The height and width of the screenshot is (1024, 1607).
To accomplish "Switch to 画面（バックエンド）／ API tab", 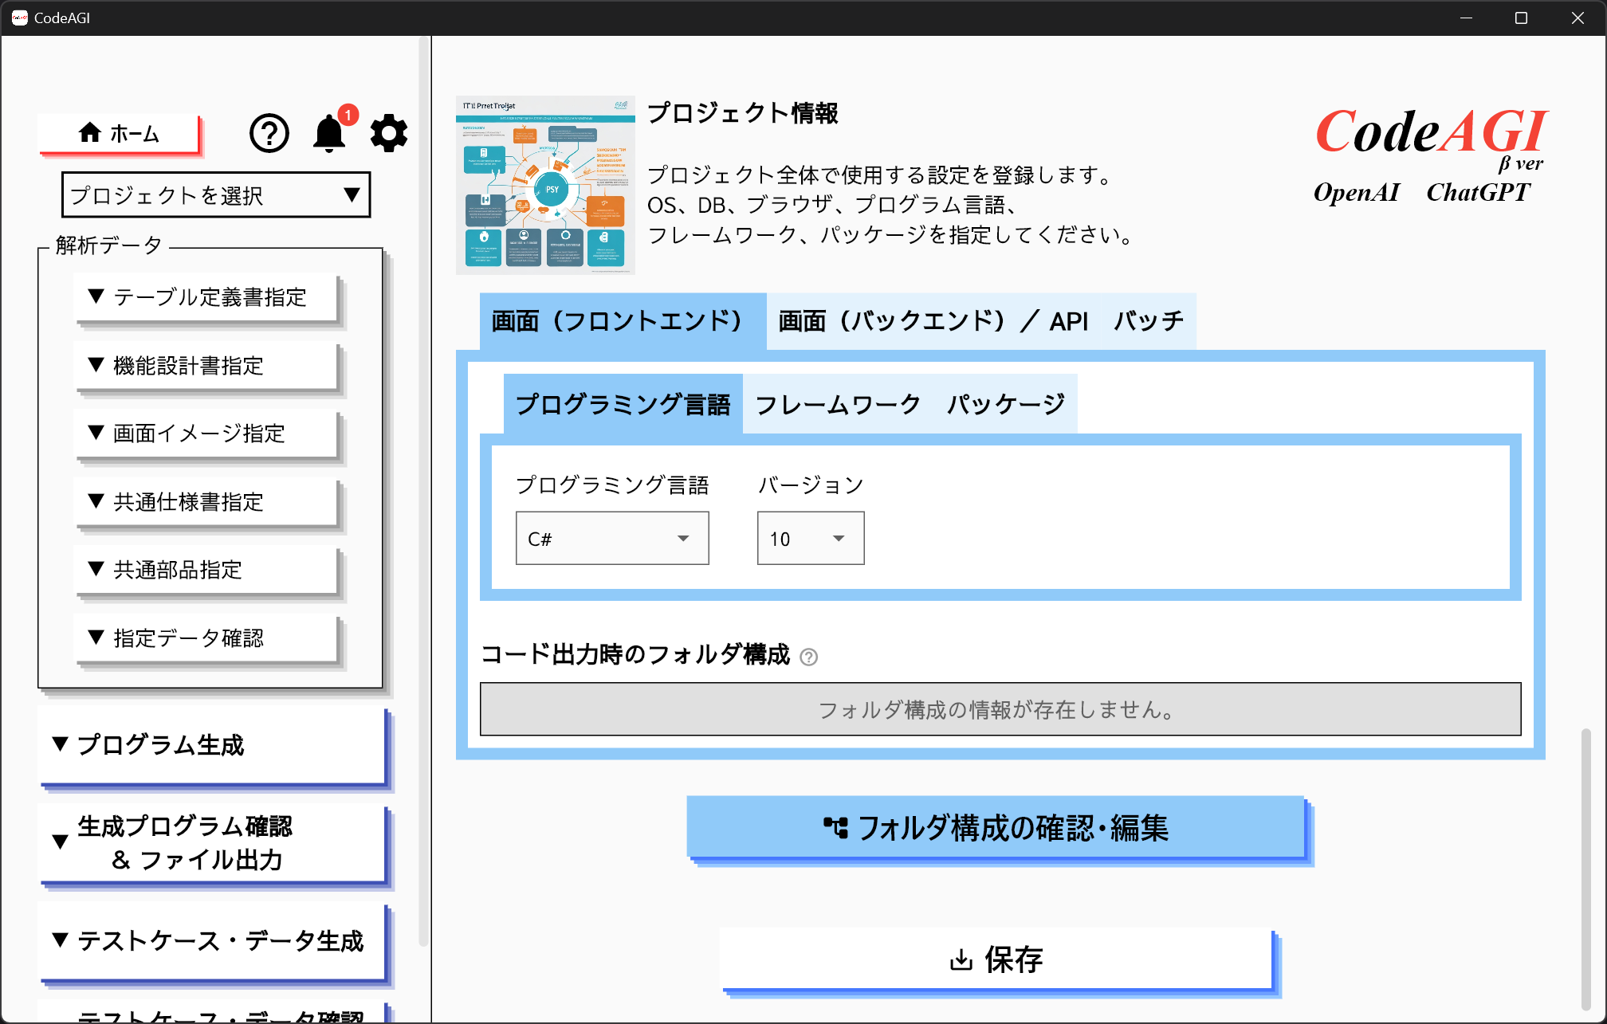I will click(x=932, y=321).
